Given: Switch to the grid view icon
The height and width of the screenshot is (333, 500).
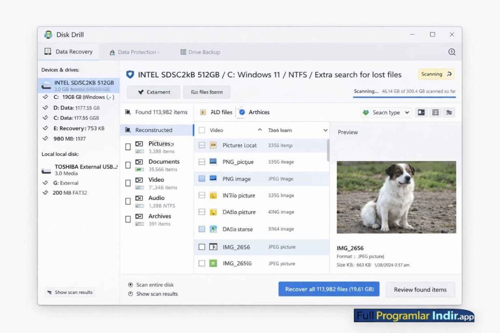Looking at the screenshot, I should pyautogui.click(x=435, y=113).
